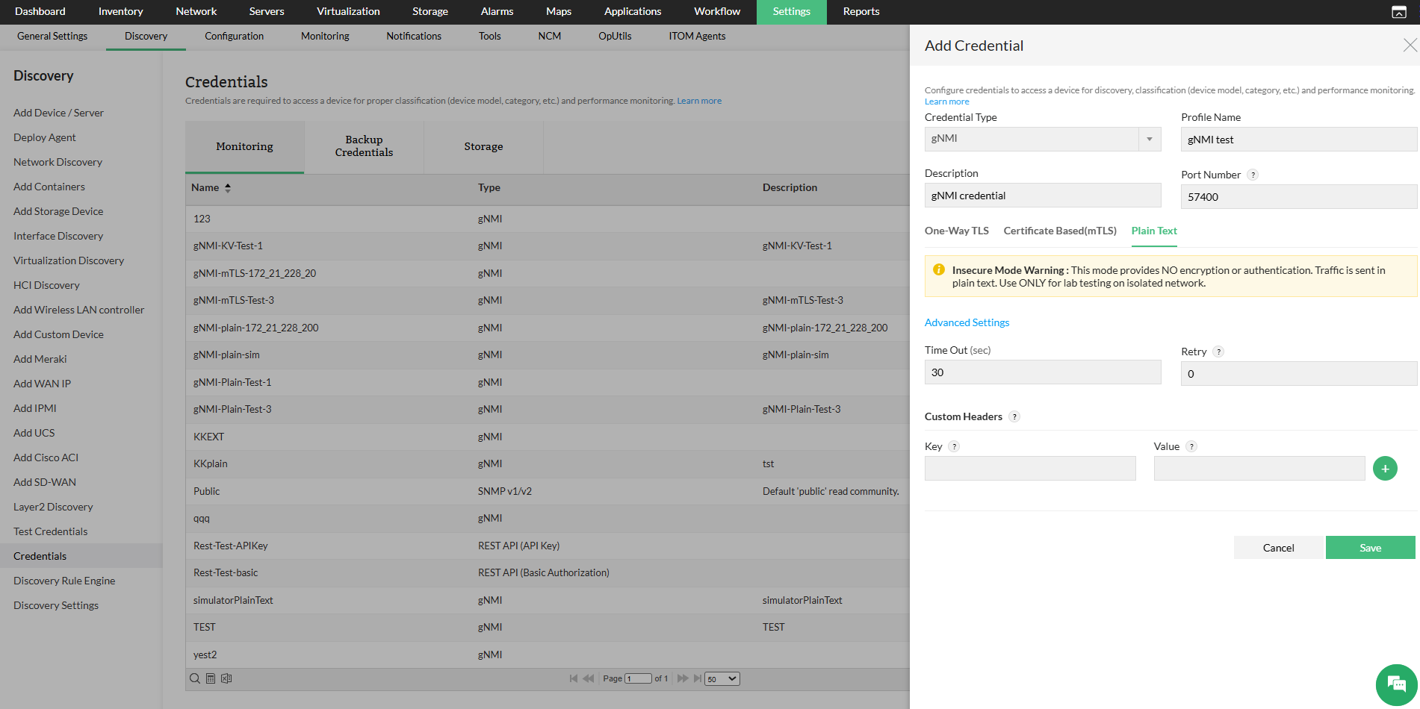The height and width of the screenshot is (709, 1420).
Task: Select the Public SNMP credential row
Action: pyautogui.click(x=548, y=491)
